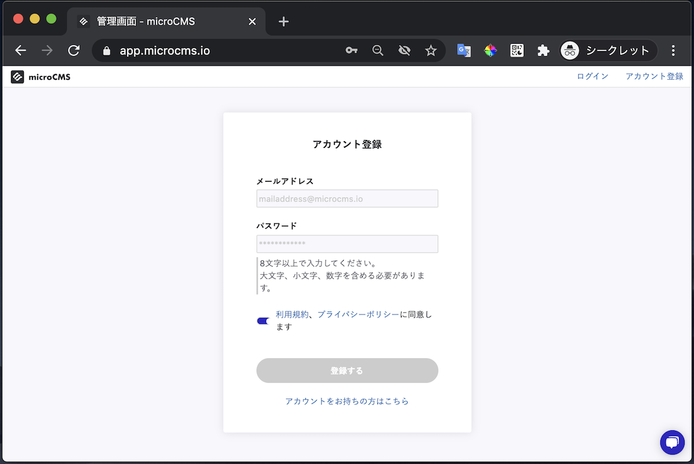Viewport: 694px width, 464px height.
Task: Click the アカウント登録 card heading
Action: click(347, 144)
